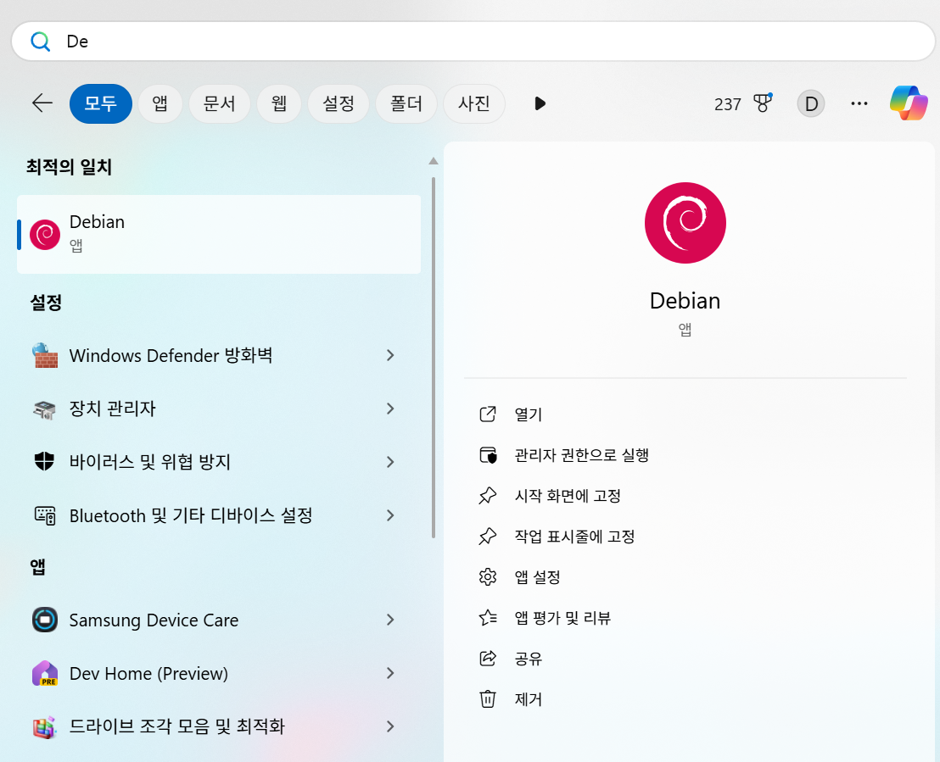The width and height of the screenshot is (940, 762).
Task: Click the admin shield icon
Action: click(x=488, y=454)
